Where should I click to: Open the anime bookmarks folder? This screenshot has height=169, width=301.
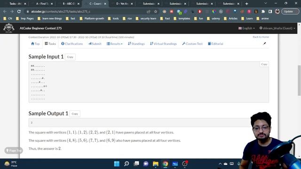(x=262, y=19)
